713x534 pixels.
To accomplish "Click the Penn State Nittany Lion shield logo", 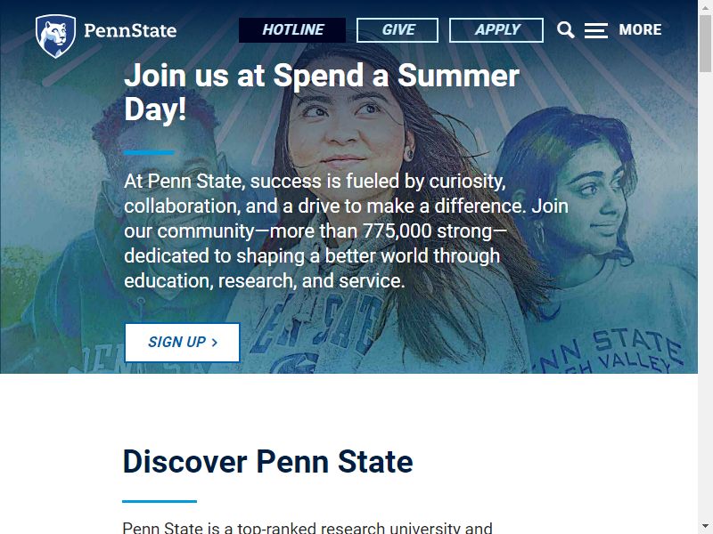I will click(55, 36).
